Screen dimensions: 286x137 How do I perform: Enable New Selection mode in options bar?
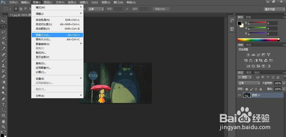pos(16,9)
